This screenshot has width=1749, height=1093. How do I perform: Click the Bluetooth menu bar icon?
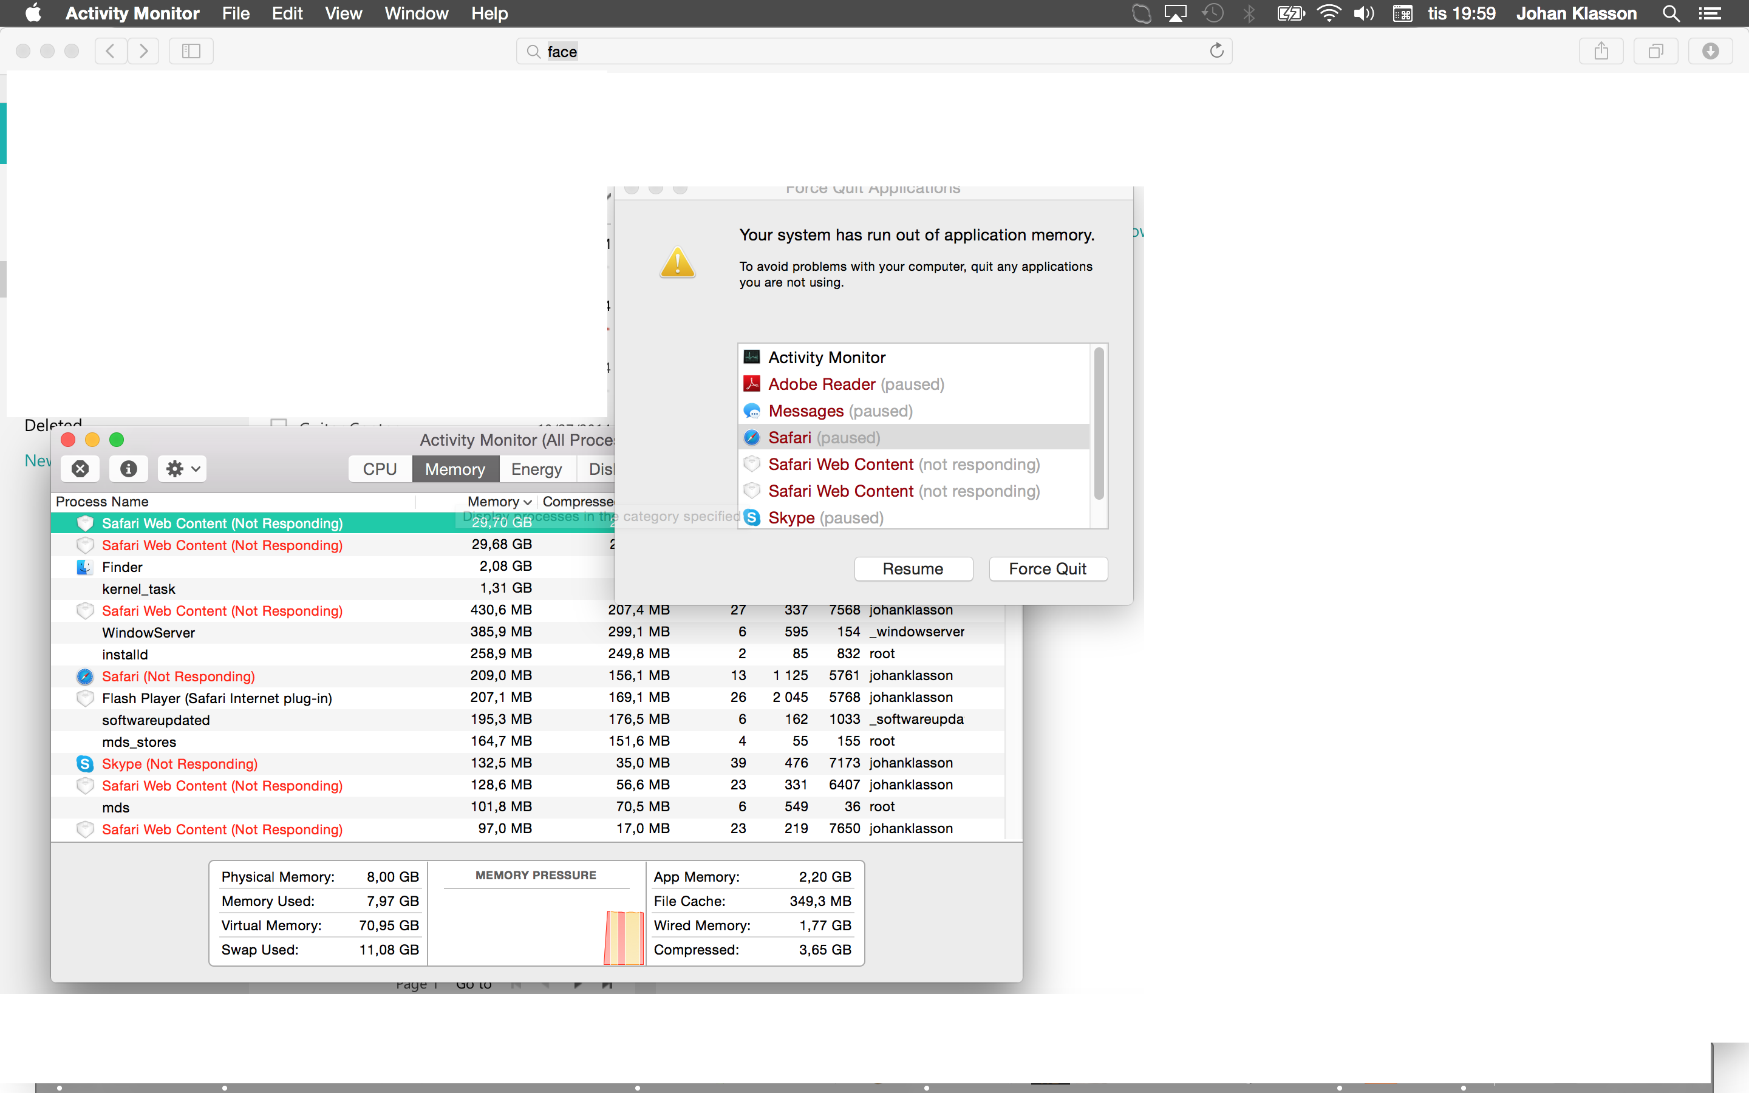tap(1249, 13)
